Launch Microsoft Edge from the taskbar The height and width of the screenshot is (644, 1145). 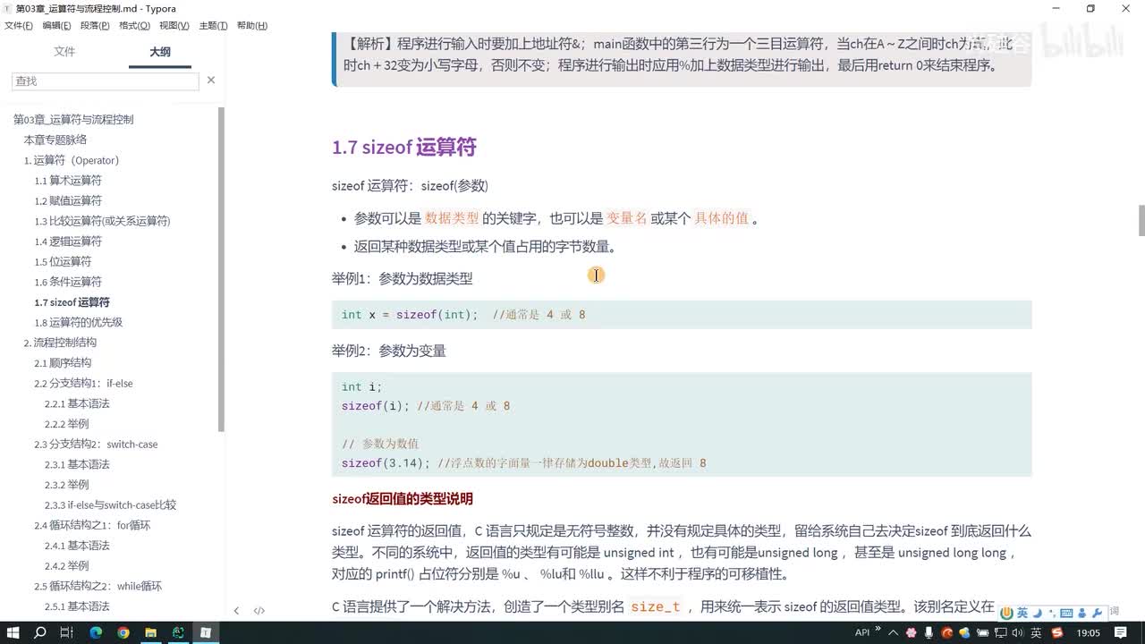(x=96, y=632)
